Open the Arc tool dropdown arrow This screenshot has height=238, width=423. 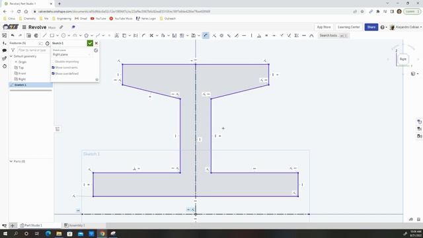click(x=81, y=36)
